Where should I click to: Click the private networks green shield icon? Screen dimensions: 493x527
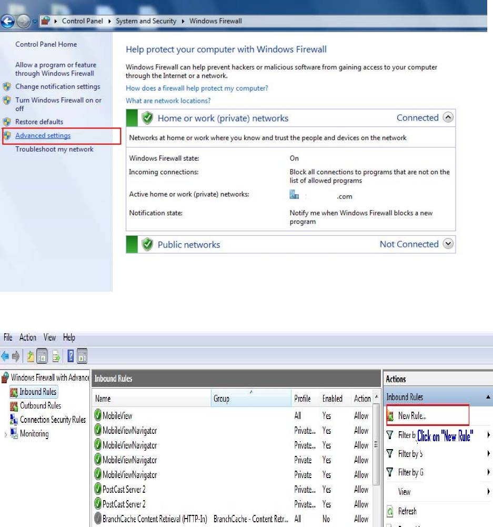coord(147,118)
